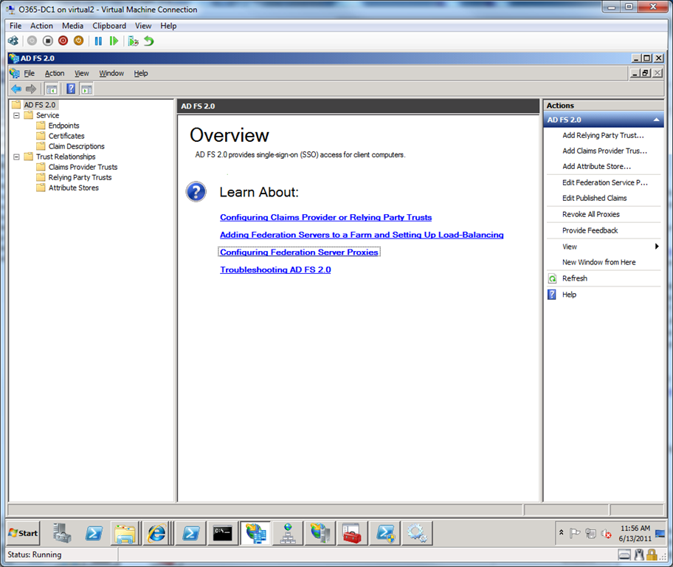Click the red Shut Down VM icon
This screenshot has width=673, height=567.
coord(63,41)
